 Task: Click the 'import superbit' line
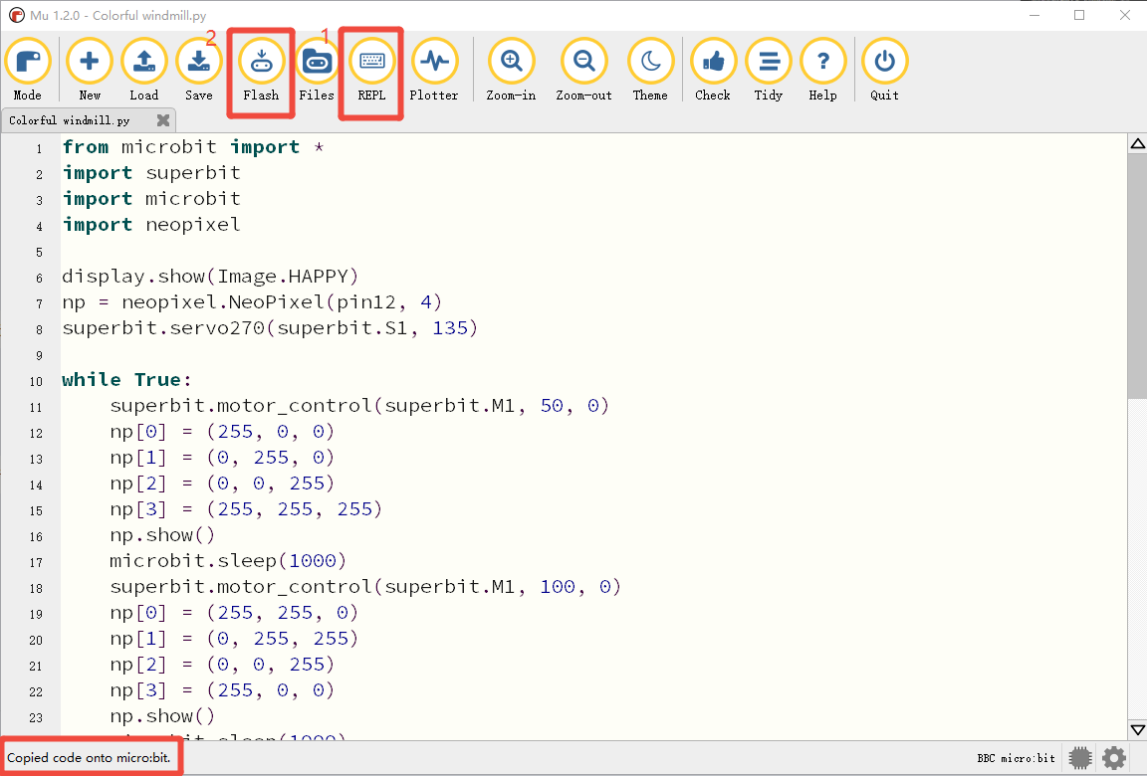click(151, 173)
